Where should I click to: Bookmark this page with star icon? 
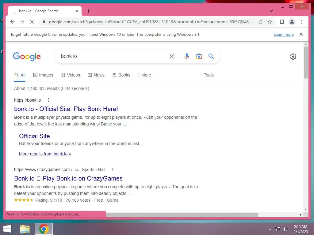(270, 22)
